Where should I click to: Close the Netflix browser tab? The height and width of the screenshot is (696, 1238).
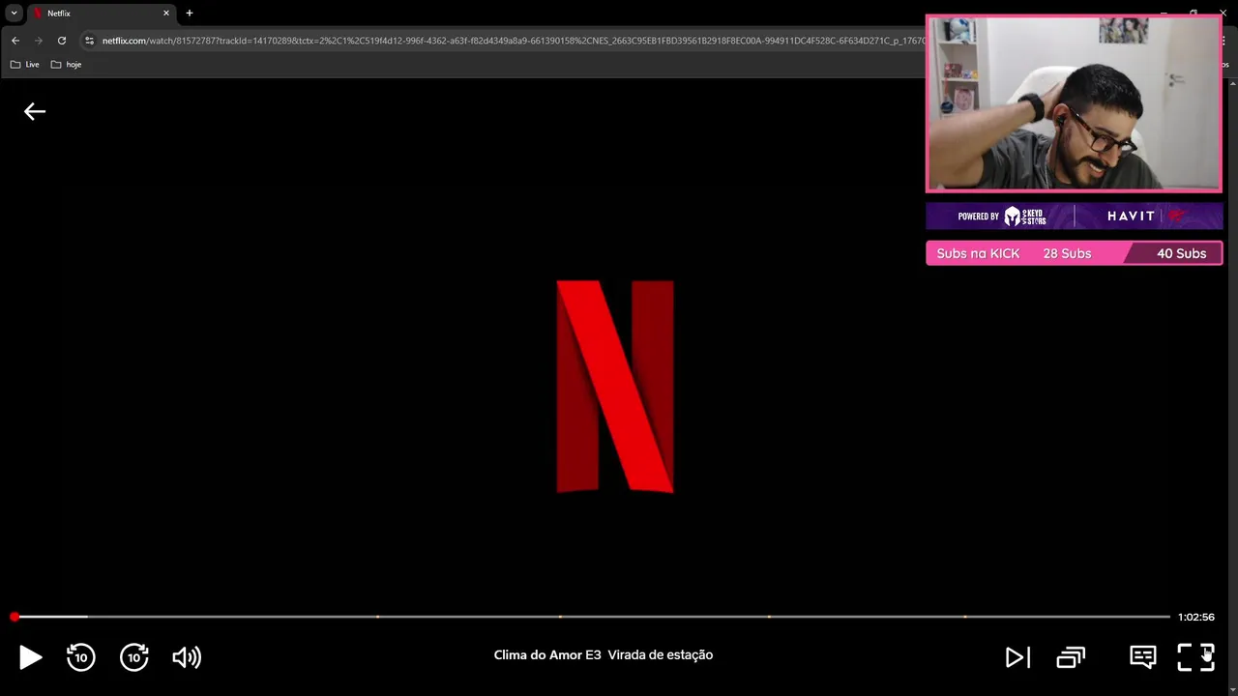click(165, 14)
